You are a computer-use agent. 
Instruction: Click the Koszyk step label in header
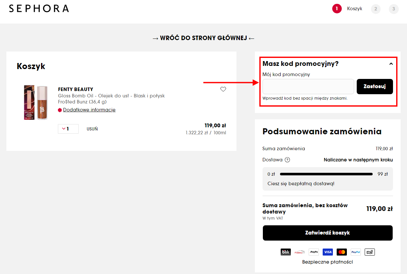[354, 9]
